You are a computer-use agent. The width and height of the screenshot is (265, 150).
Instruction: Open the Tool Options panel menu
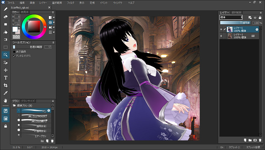[x=53, y=42]
